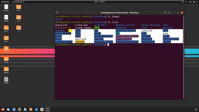
Task: Open the folder named dir on desktop
Action: pyautogui.click(x=19, y=18)
